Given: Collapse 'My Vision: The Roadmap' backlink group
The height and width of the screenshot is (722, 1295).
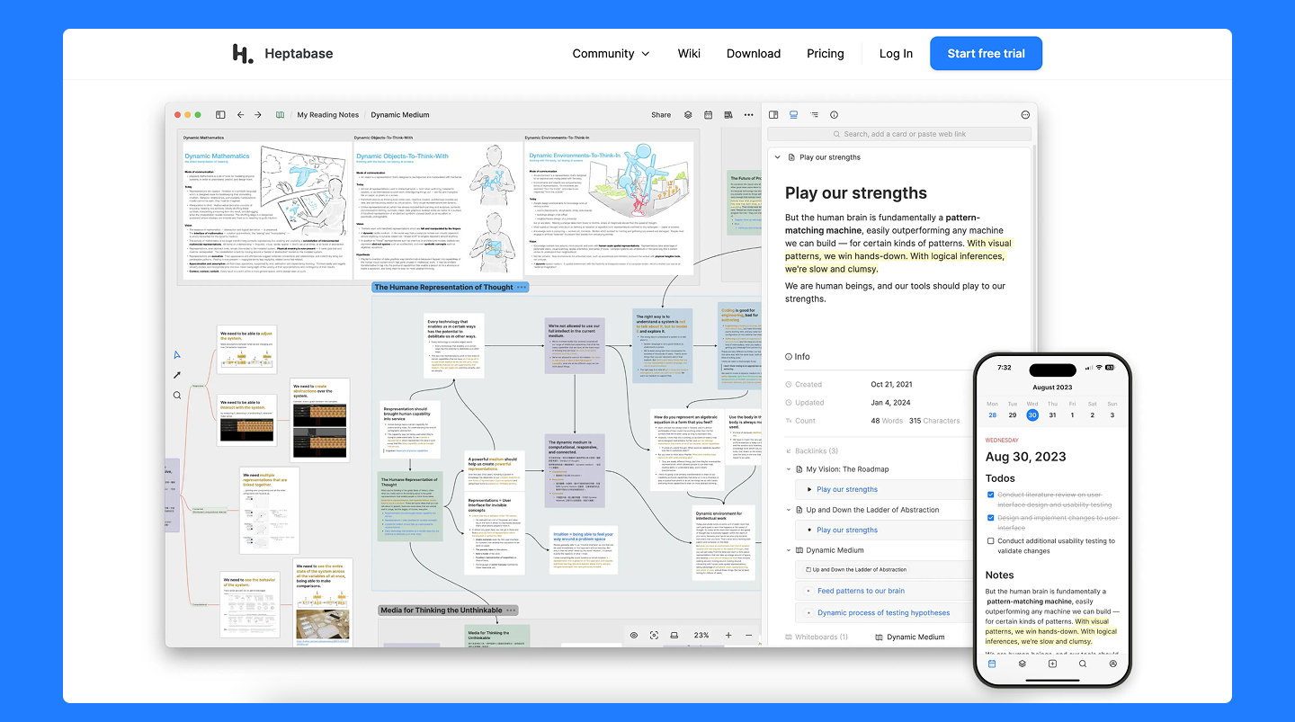Looking at the screenshot, I should click(789, 469).
